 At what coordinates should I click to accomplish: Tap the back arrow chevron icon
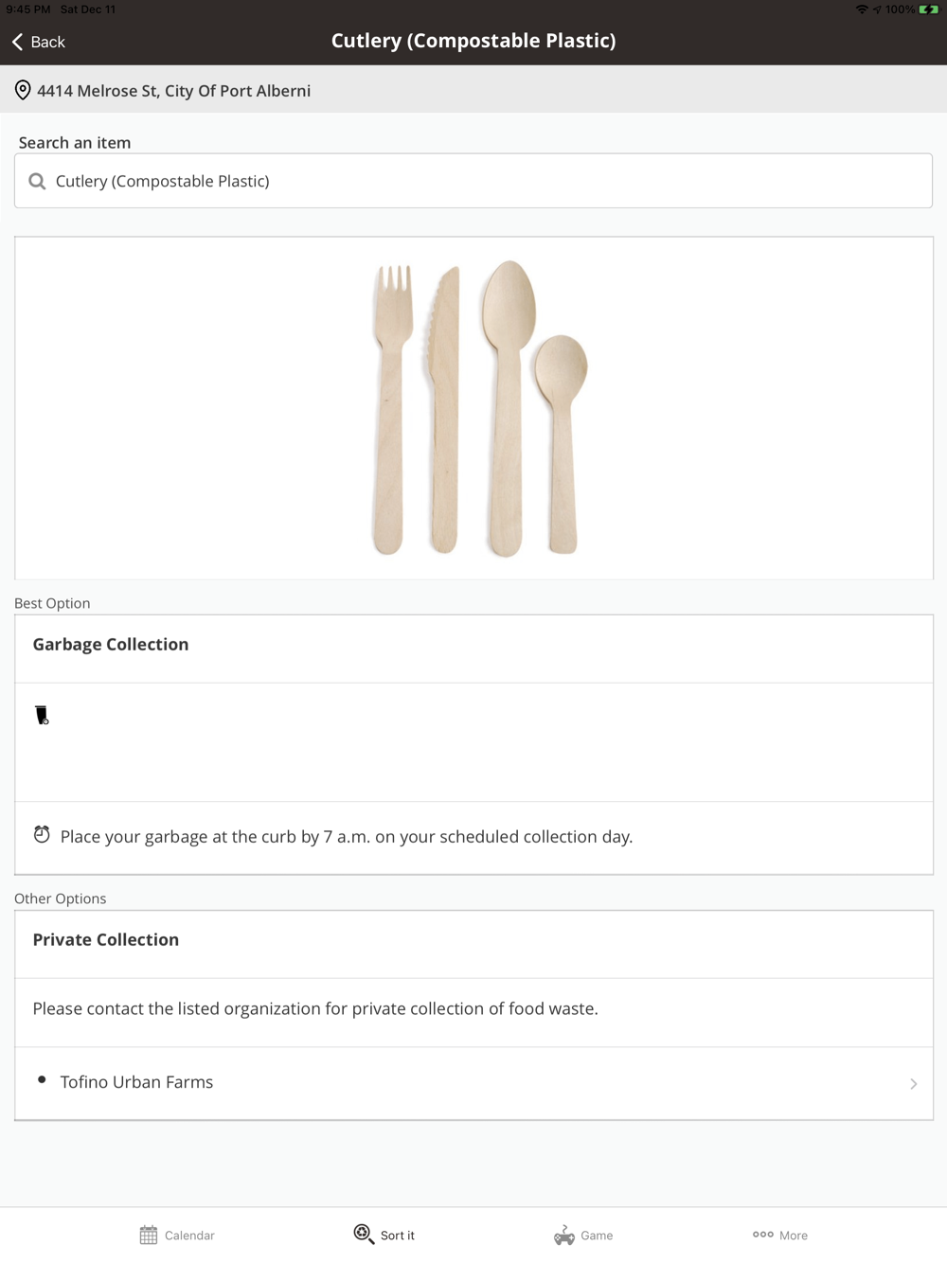pyautogui.click(x=17, y=42)
